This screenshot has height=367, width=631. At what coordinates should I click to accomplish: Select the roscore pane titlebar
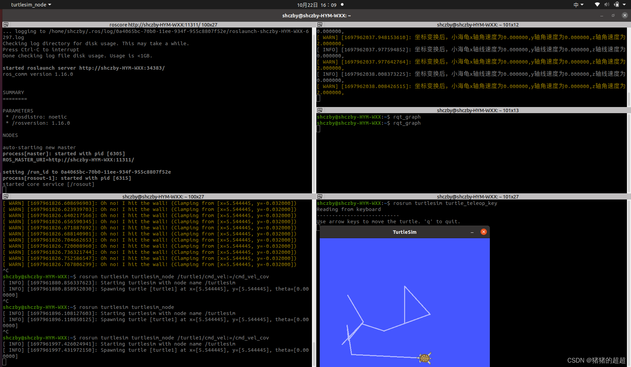click(163, 25)
